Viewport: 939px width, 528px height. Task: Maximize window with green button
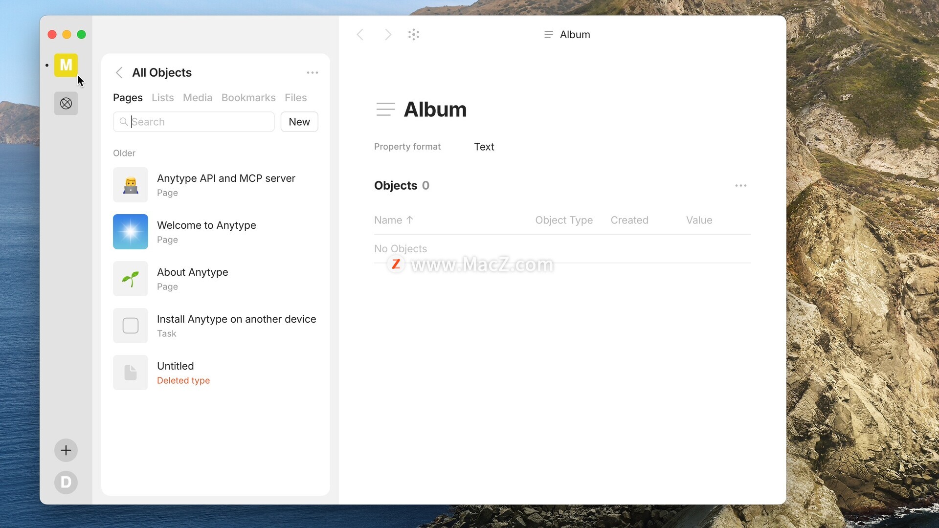click(81, 35)
